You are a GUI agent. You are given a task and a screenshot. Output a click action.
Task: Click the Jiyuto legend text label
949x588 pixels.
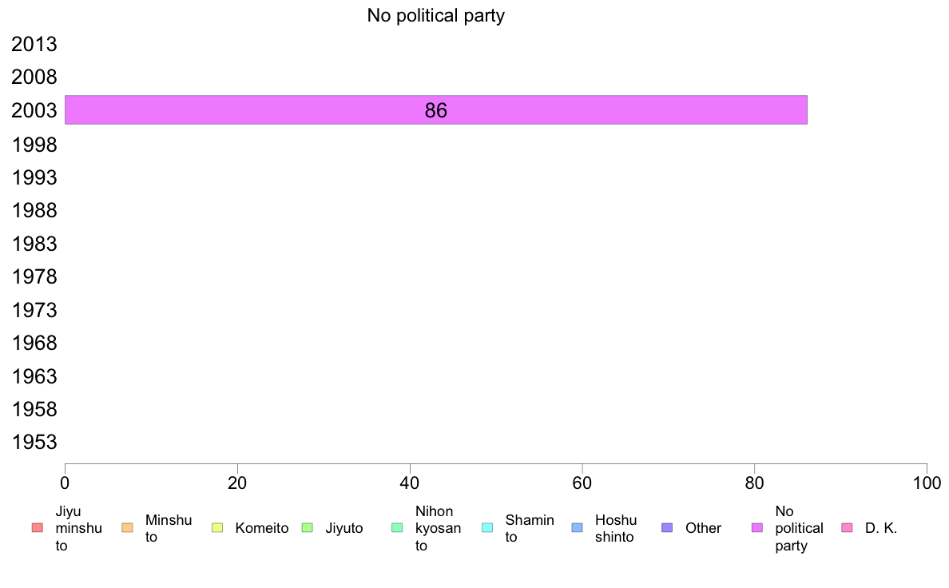coord(344,528)
